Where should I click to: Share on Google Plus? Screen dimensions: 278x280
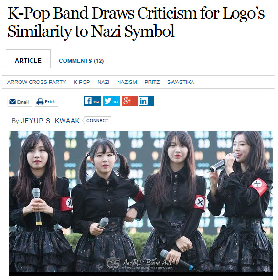click(x=129, y=101)
